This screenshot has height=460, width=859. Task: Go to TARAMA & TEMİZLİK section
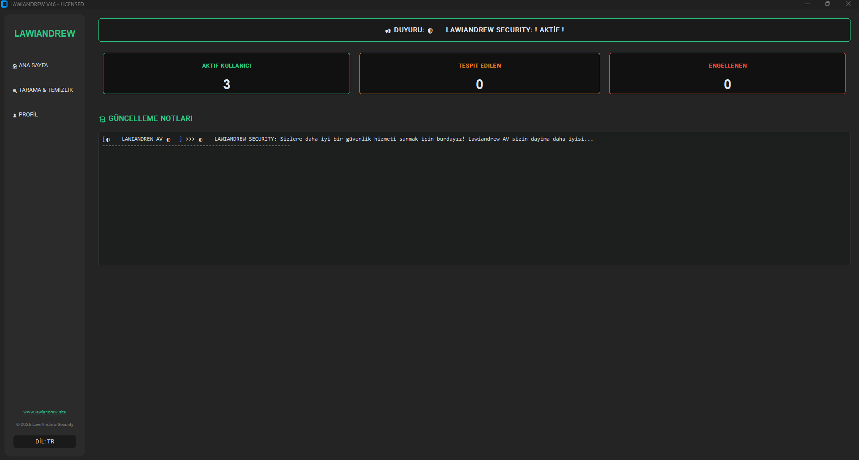(46, 90)
